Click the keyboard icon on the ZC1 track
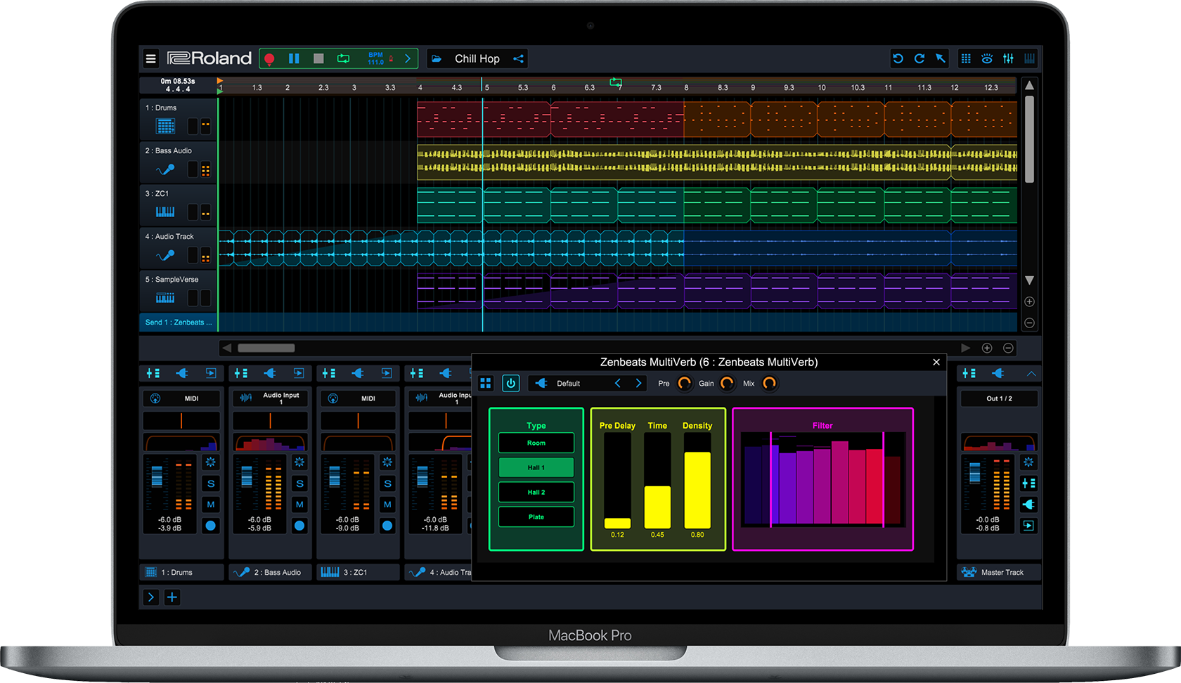 click(x=164, y=213)
